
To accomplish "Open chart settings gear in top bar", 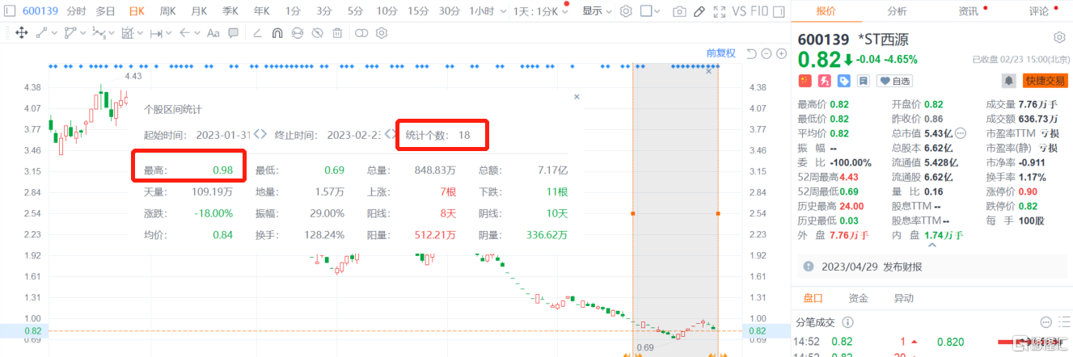I will 625,11.
